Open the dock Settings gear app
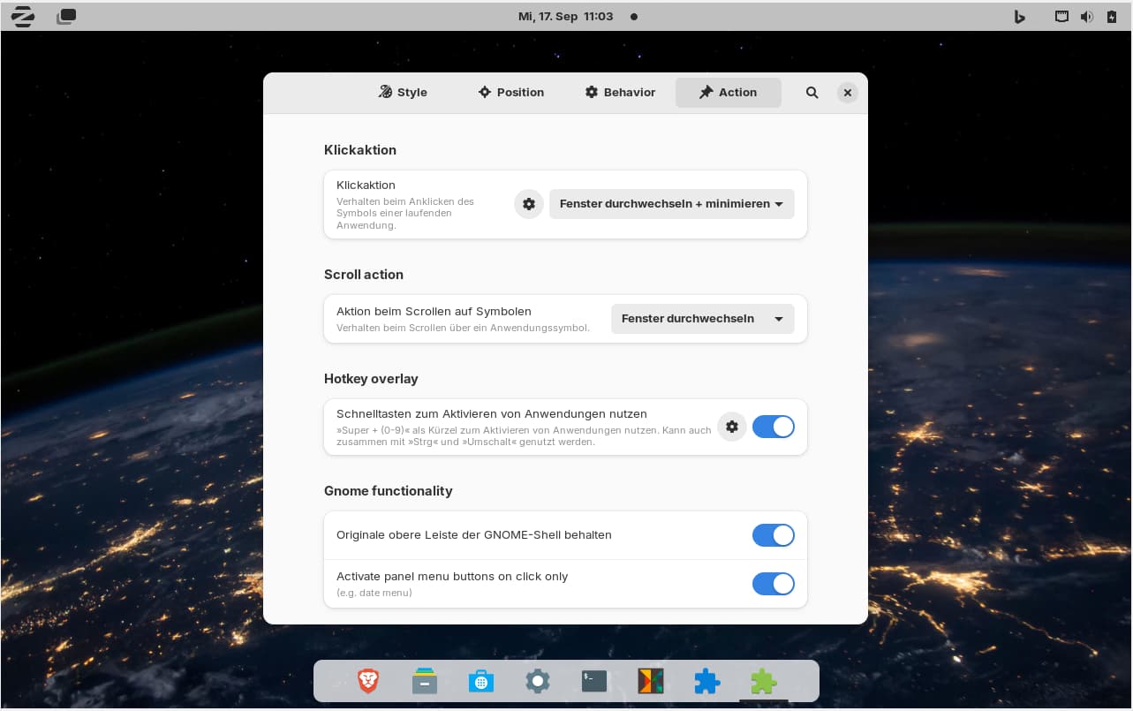1133x711 pixels. (x=538, y=681)
